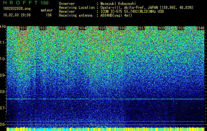Click the kHz axis unit label
This screenshot has height=131, width=207.
3,27
